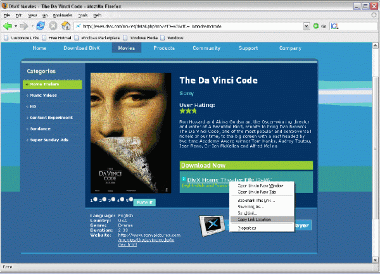Image resolution: width=380 pixels, height=274 pixels.
Task: Click the Back arrow toolbar button
Action: (x=8, y=26)
